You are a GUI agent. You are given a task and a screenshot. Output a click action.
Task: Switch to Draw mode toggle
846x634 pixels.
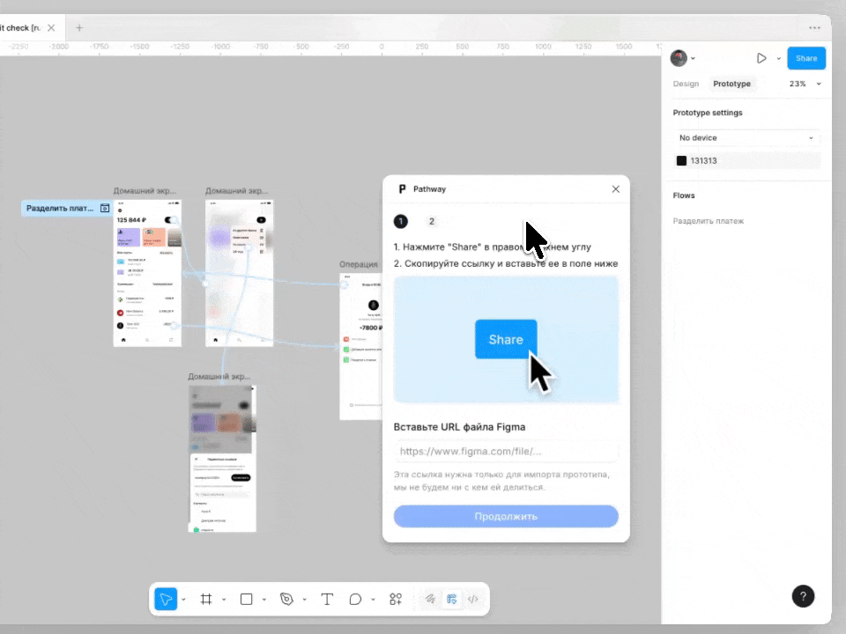(431, 600)
